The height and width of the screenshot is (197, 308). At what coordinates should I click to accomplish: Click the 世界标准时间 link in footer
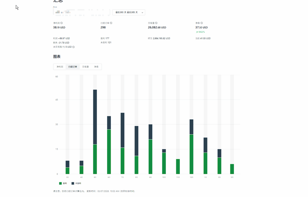(x=128, y=191)
